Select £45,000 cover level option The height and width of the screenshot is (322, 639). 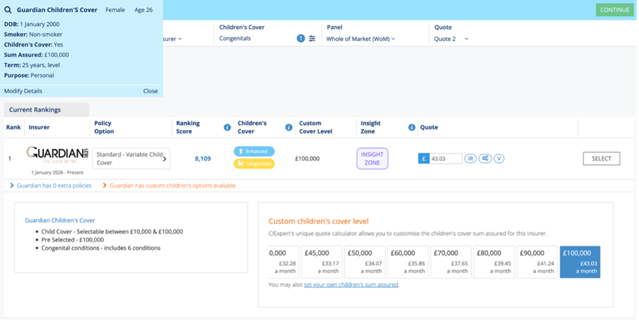322,262
